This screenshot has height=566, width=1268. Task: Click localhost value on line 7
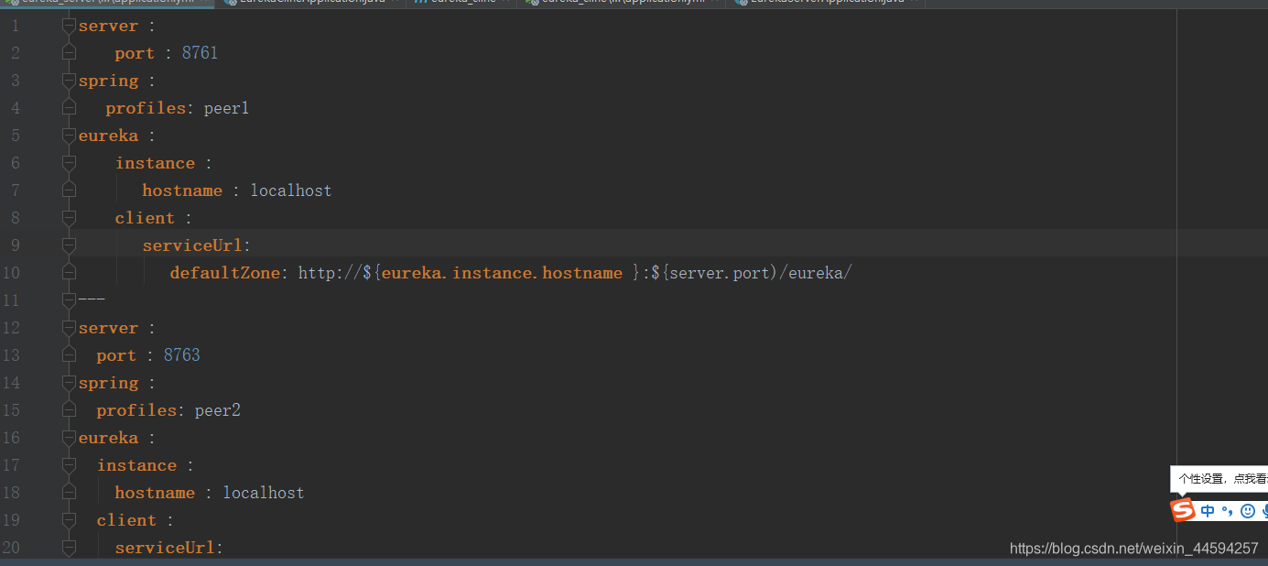coord(291,190)
